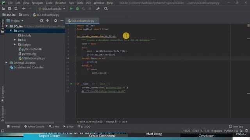Click the read-only lock icon in status bar
The image size is (250, 140).
(241, 131)
